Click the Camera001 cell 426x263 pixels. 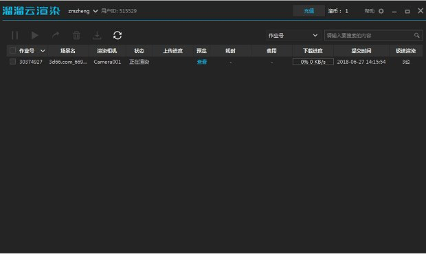(x=107, y=62)
